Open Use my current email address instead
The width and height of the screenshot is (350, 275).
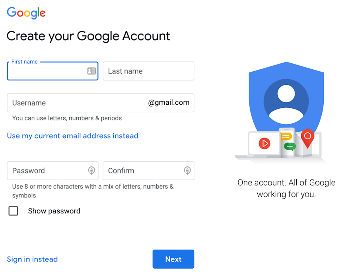(72, 136)
